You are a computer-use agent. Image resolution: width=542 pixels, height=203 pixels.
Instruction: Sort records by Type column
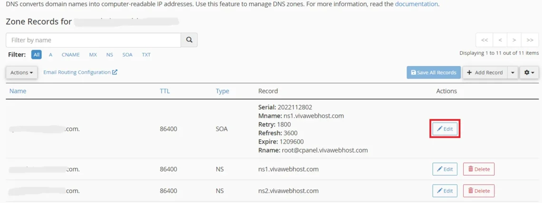[222, 91]
